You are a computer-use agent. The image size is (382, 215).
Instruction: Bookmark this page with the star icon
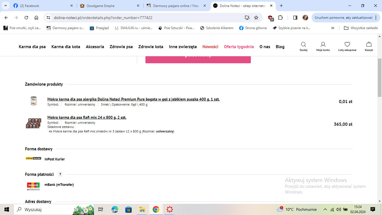[256, 18]
